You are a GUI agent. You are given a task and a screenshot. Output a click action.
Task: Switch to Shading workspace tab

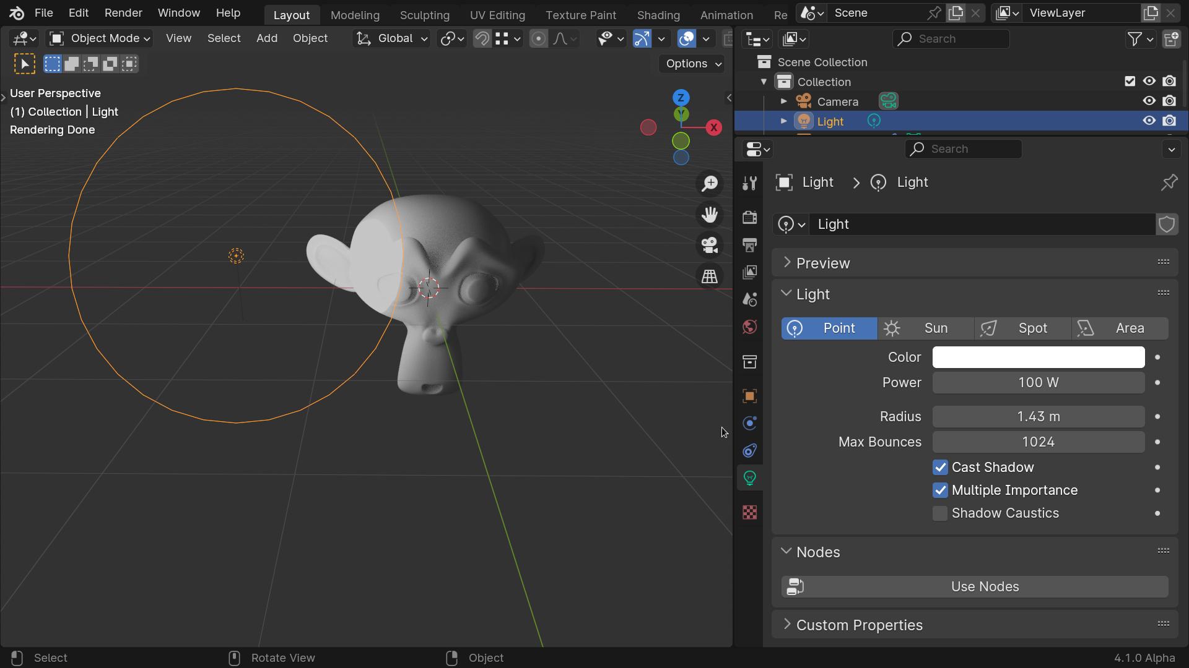[658, 15]
